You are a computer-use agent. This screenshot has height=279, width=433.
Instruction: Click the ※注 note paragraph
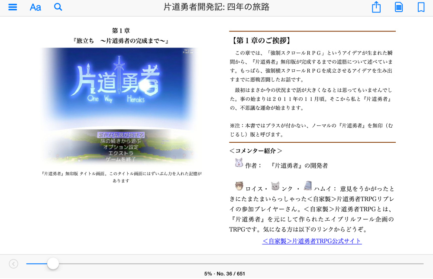(x=311, y=130)
